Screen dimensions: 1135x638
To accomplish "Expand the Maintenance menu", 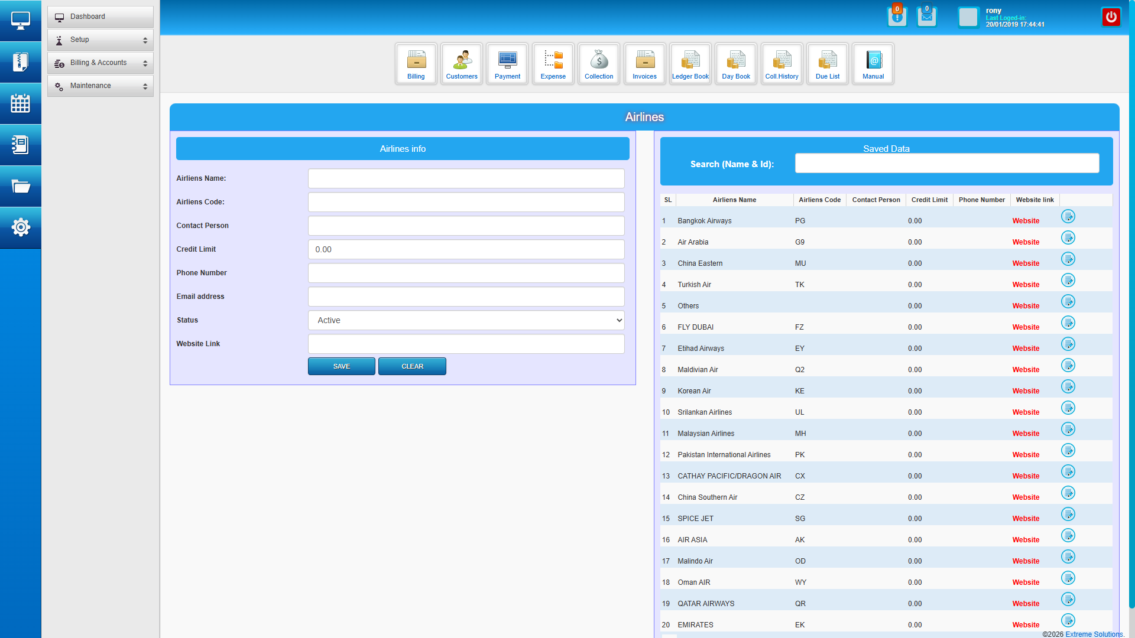I will [100, 86].
